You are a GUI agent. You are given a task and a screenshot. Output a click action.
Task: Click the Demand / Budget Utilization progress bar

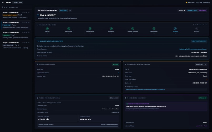(78, 126)
